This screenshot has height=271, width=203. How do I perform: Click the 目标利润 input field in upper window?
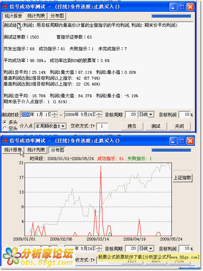tap(184, 115)
